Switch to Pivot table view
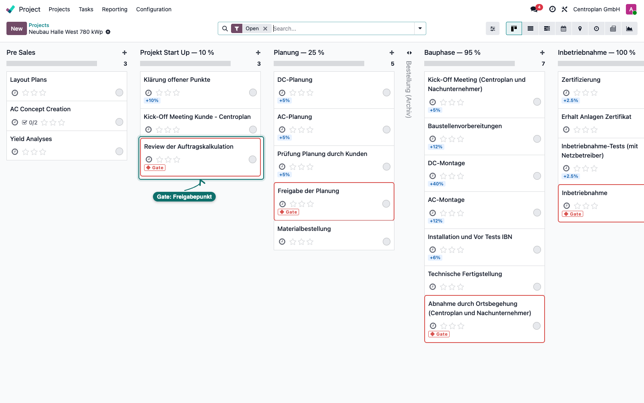This screenshot has width=644, height=403. pos(613,29)
